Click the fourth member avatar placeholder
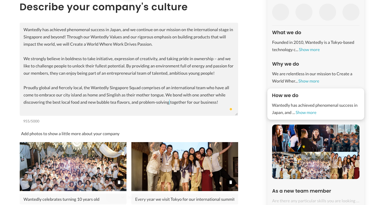 351,12
